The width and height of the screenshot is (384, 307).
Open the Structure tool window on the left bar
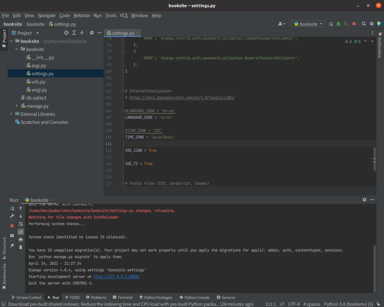[x=4, y=248]
